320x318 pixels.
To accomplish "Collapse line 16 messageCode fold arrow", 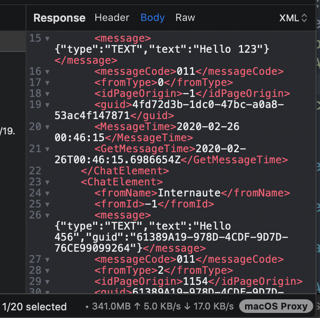I will pyautogui.click(x=47, y=72).
